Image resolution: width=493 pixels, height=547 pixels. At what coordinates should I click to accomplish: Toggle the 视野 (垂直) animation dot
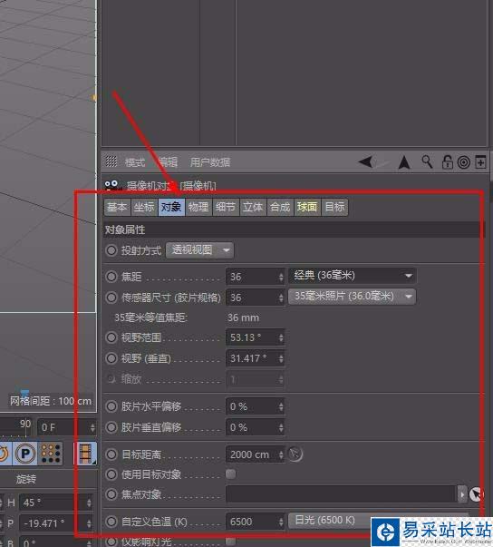click(111, 358)
